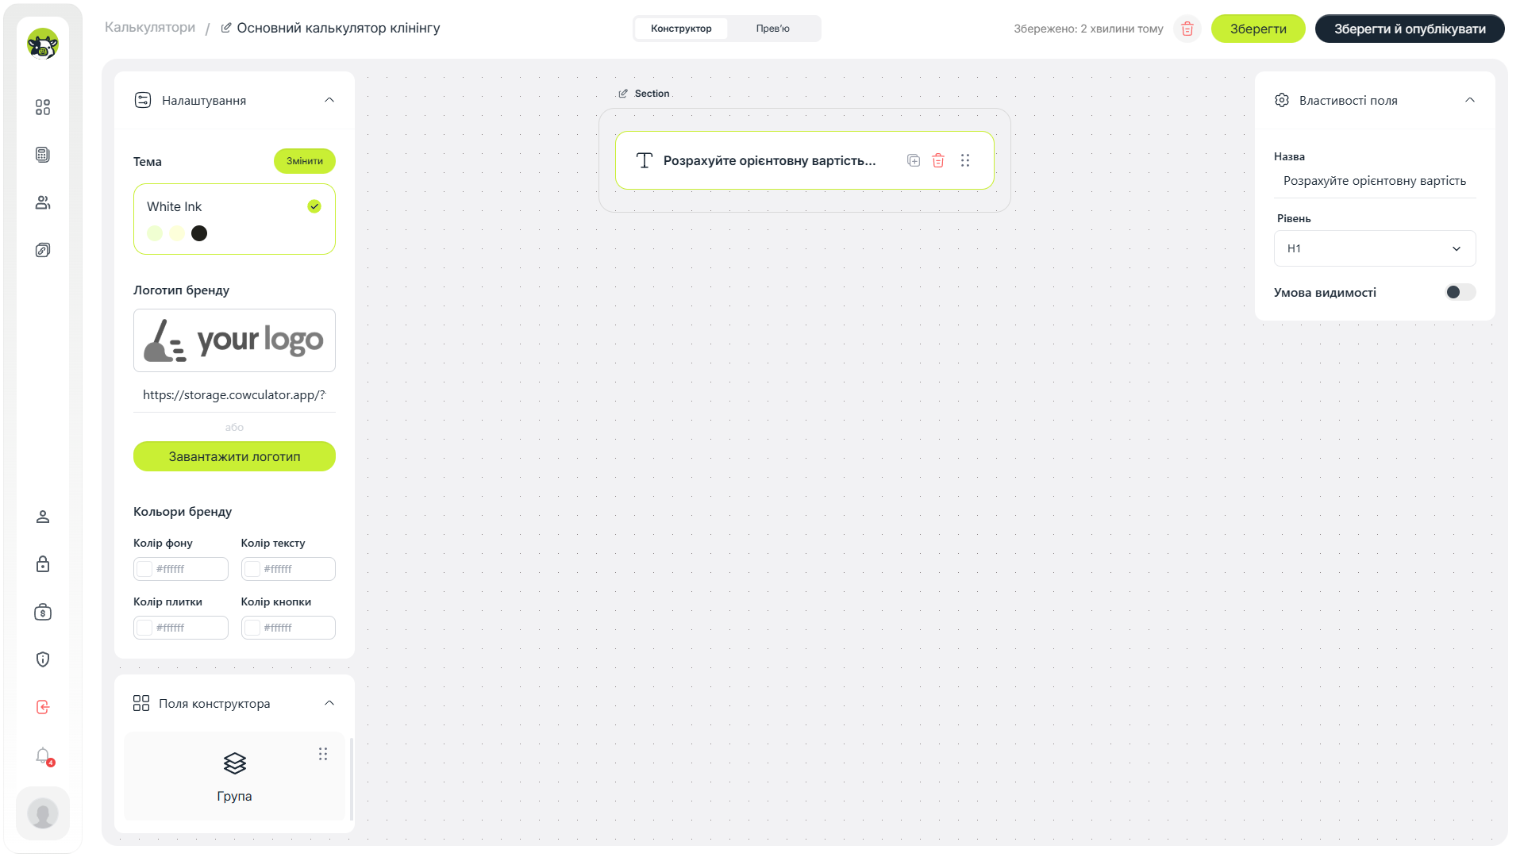This screenshot has height=857, width=1524.
Task: Collapse the Властивості поля panel chevron
Action: pos(1470,100)
